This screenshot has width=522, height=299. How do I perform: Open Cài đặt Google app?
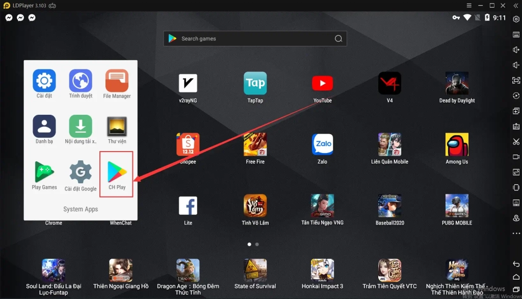click(81, 172)
